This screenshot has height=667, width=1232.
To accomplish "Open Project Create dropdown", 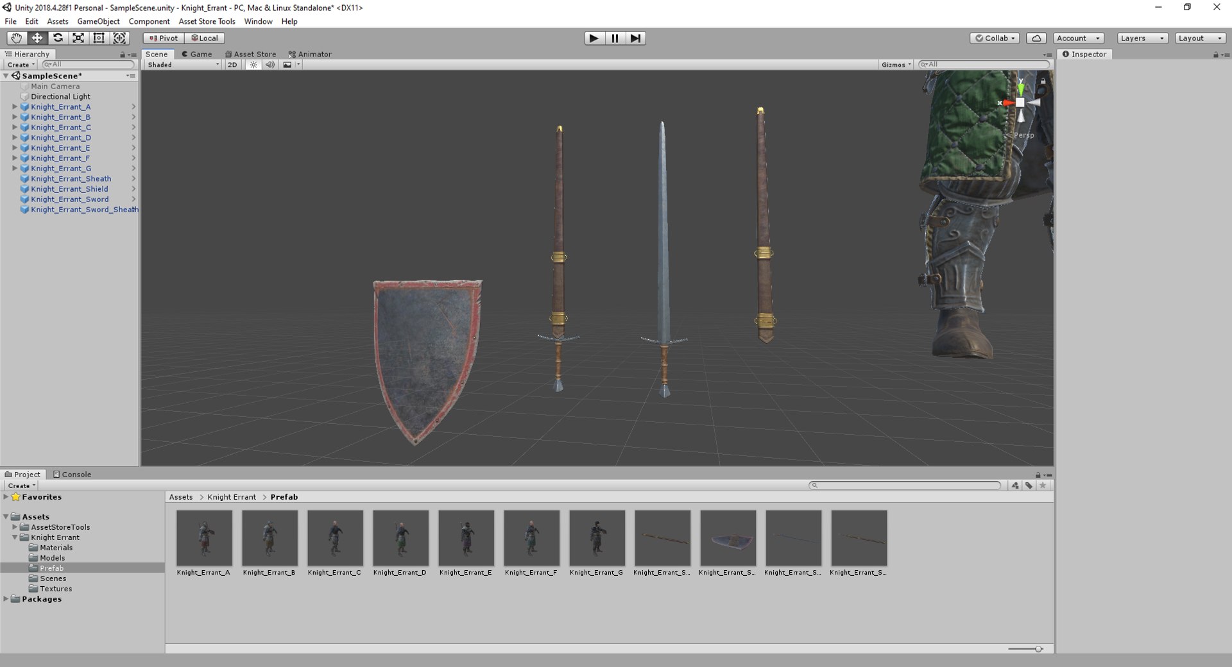I will point(21,485).
